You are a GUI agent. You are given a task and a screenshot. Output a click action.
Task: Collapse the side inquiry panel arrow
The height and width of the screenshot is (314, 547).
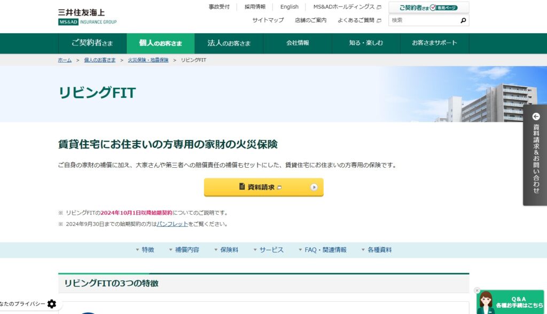[536, 116]
